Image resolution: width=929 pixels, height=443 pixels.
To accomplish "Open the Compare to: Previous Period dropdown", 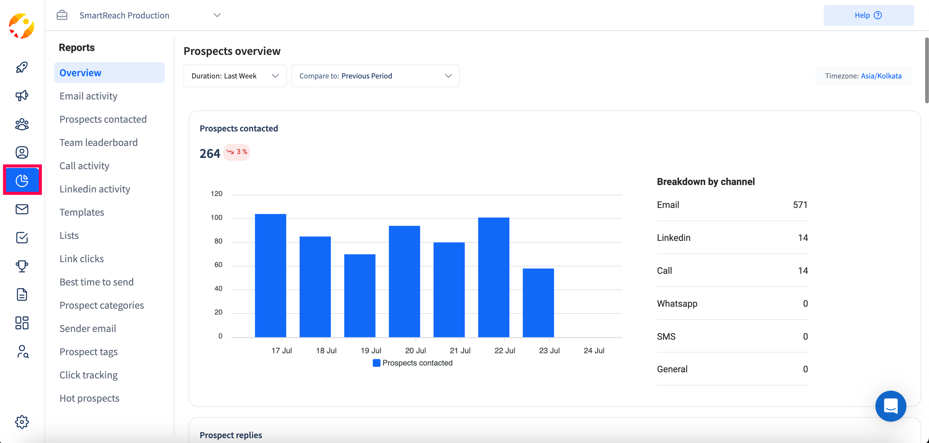I will [375, 76].
